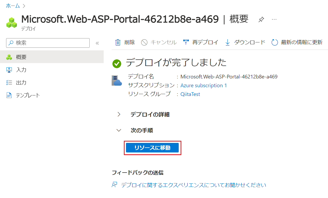Click the 概要 cubes icon in the sidebar

(x=9, y=57)
